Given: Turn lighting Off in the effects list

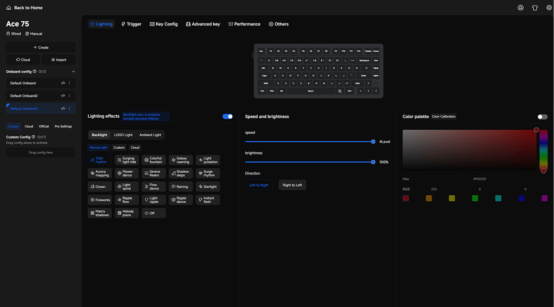Looking at the screenshot, I should [154, 213].
